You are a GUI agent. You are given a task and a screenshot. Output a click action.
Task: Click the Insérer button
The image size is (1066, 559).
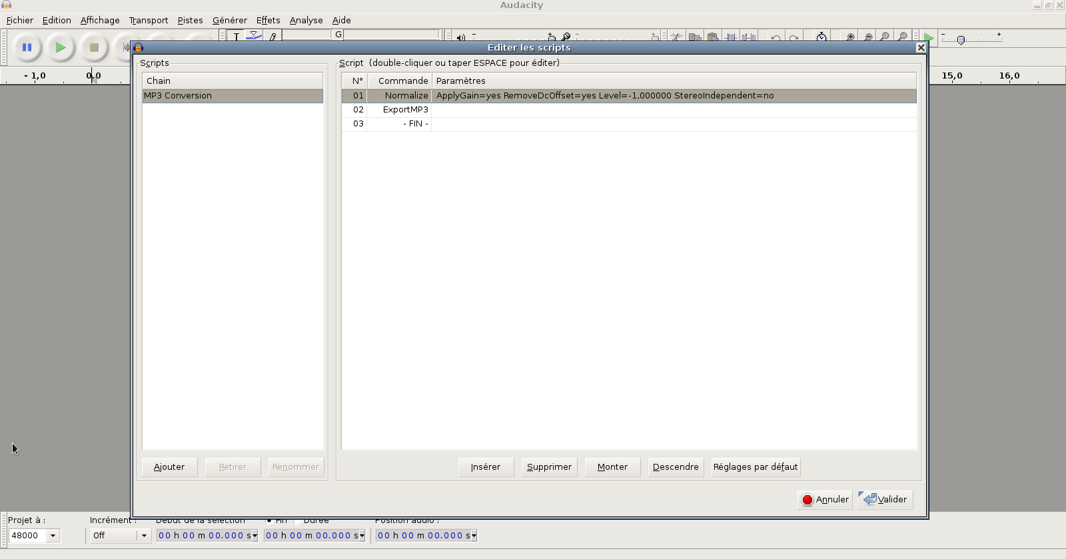486,467
